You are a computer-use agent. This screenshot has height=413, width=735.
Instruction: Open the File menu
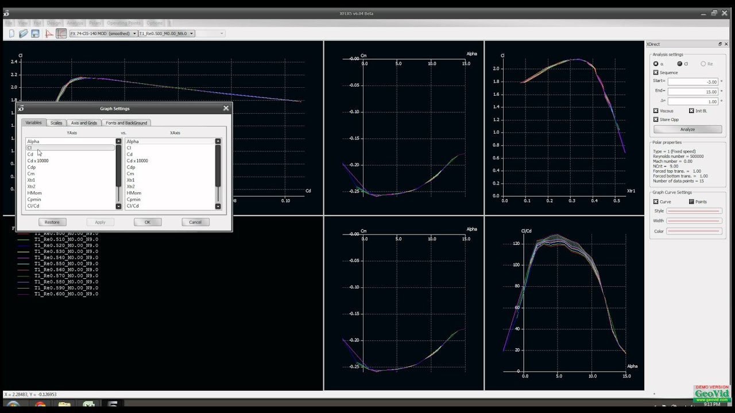[x=9, y=23]
